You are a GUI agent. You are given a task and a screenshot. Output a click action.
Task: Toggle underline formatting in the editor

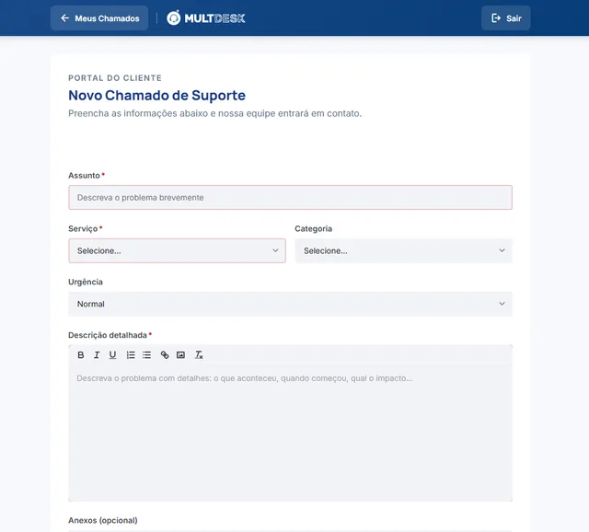pyautogui.click(x=112, y=355)
